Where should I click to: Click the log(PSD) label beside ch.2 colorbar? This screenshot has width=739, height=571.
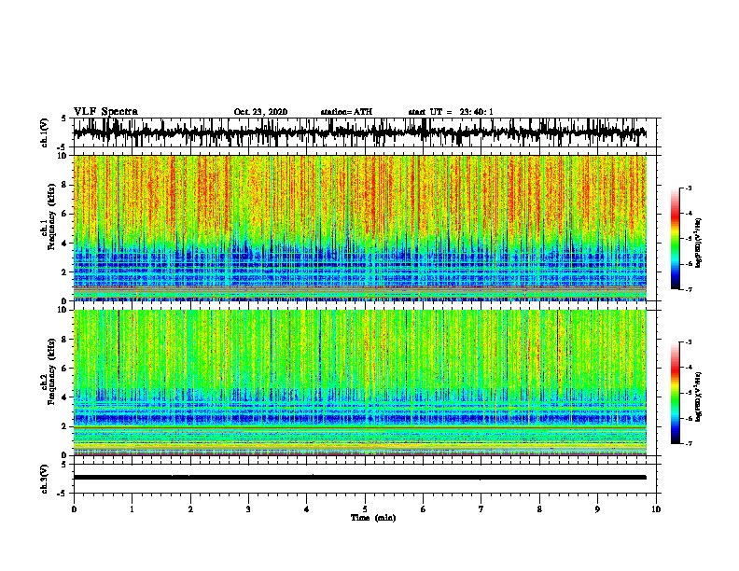[x=699, y=397]
